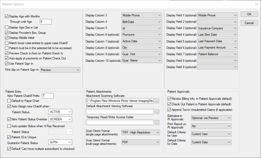Enable Display Age/Sex in List
The image size is (261, 158).
click(x=6, y=27)
